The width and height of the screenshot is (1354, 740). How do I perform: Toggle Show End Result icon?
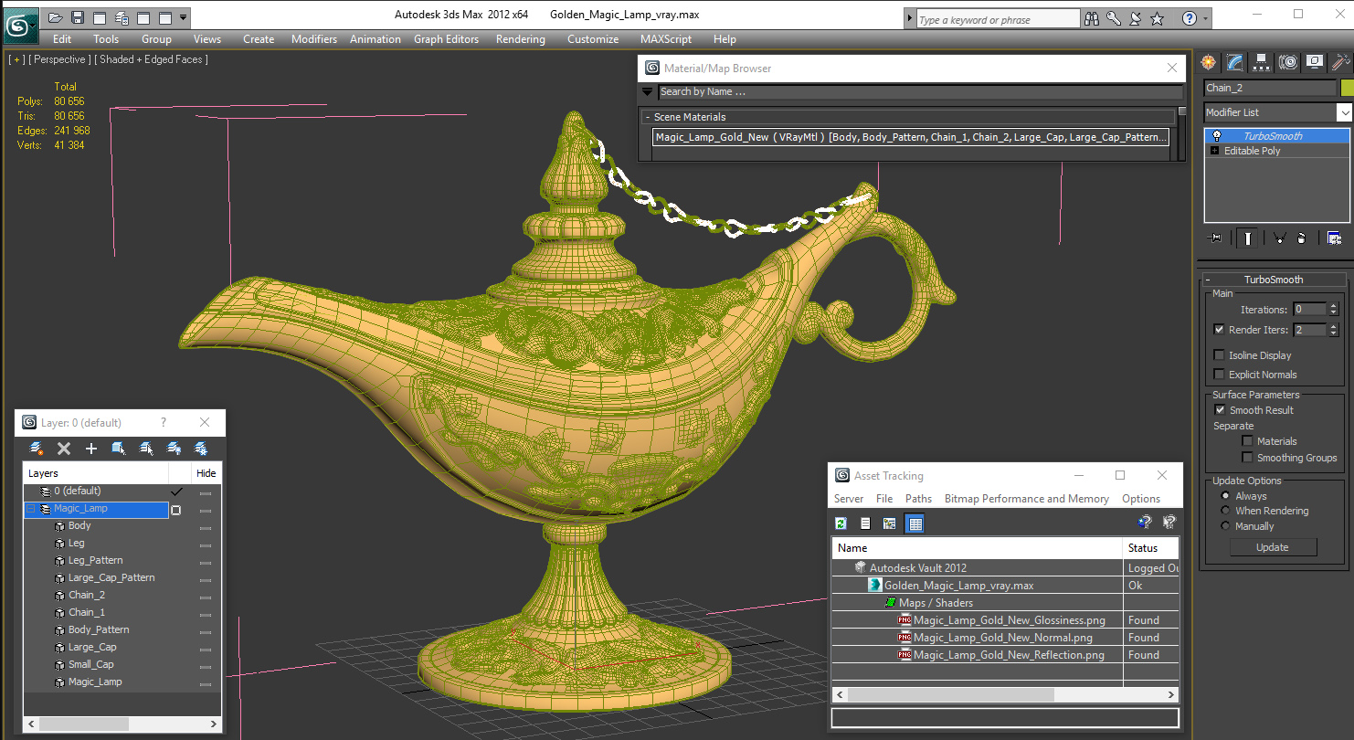[x=1246, y=238]
